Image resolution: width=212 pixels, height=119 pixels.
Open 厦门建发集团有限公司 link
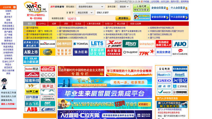(x=69, y=31)
